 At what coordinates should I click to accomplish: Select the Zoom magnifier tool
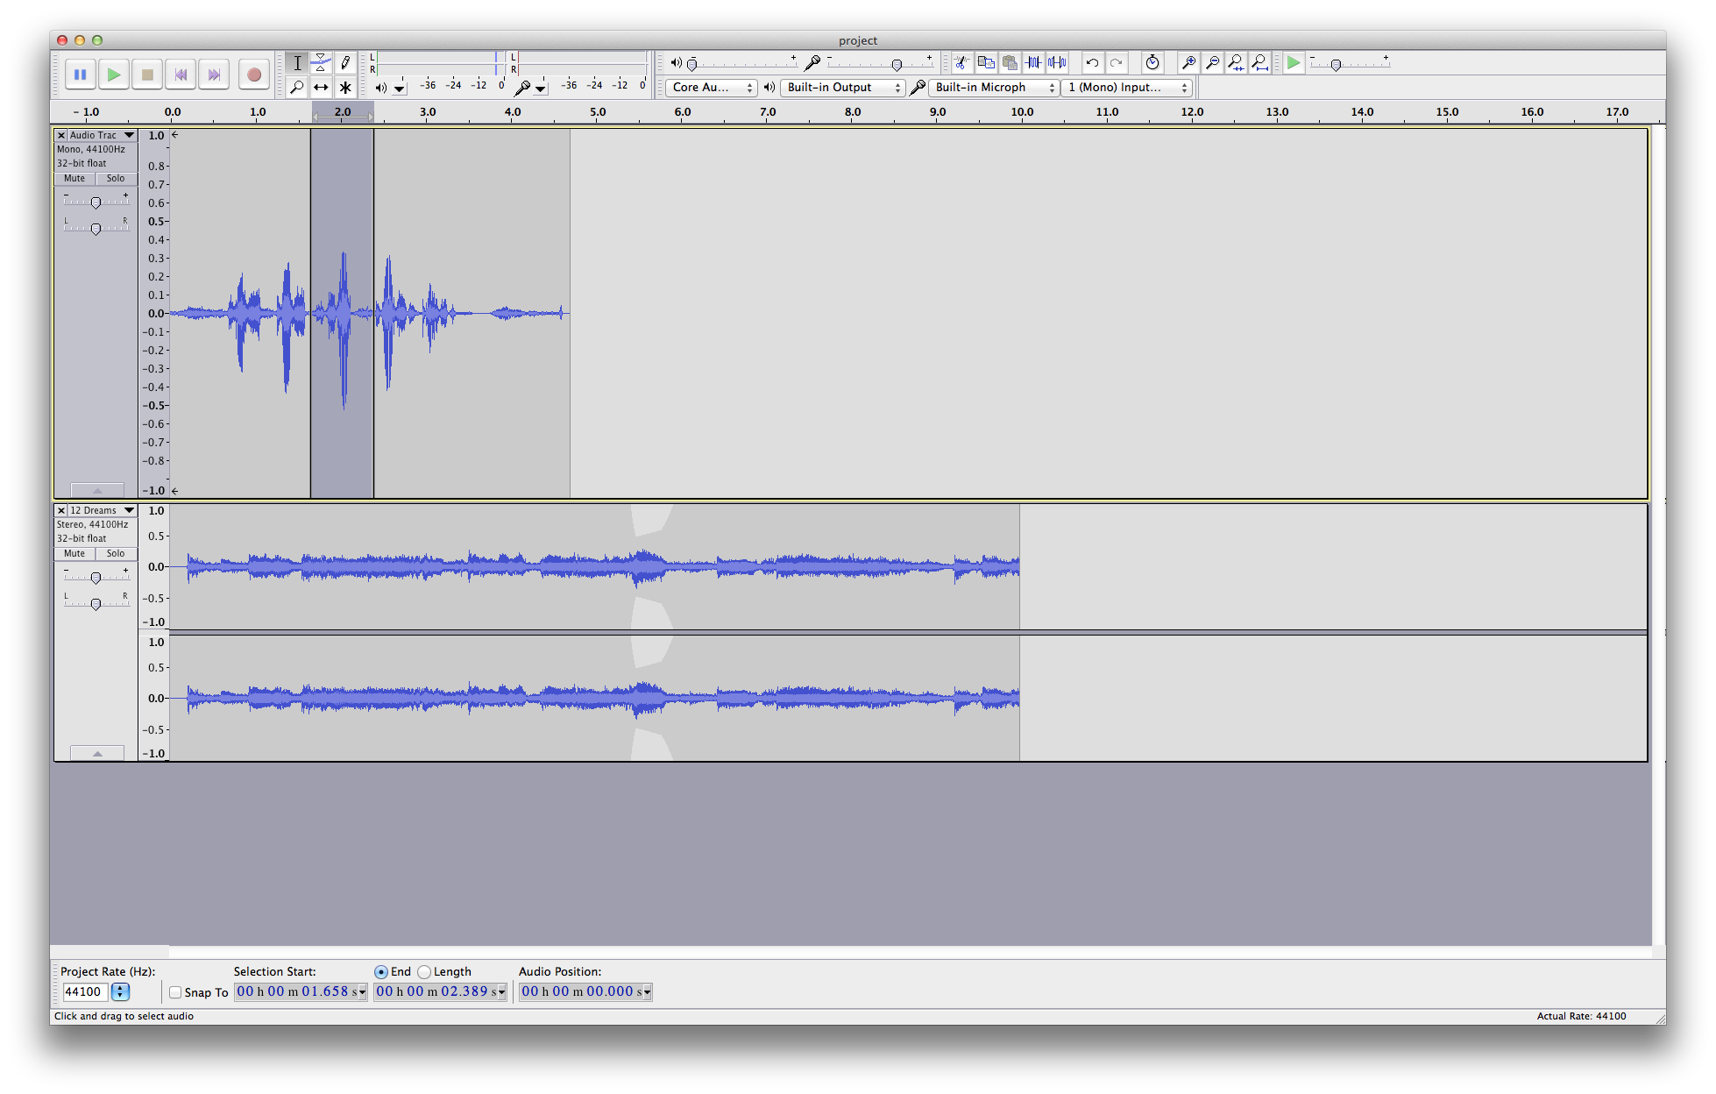coord(297,87)
